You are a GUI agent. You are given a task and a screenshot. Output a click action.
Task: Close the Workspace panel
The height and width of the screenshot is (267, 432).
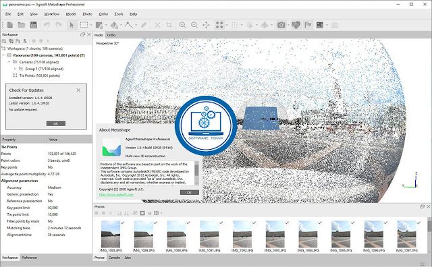89,34
